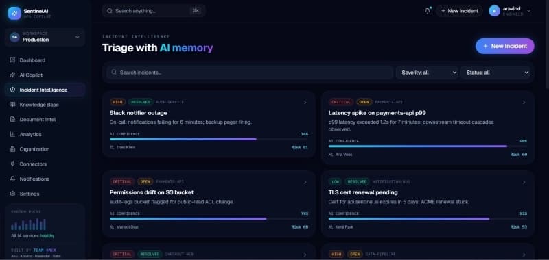Open Notifications sidebar item
The width and height of the screenshot is (549, 260).
[x=45, y=179]
